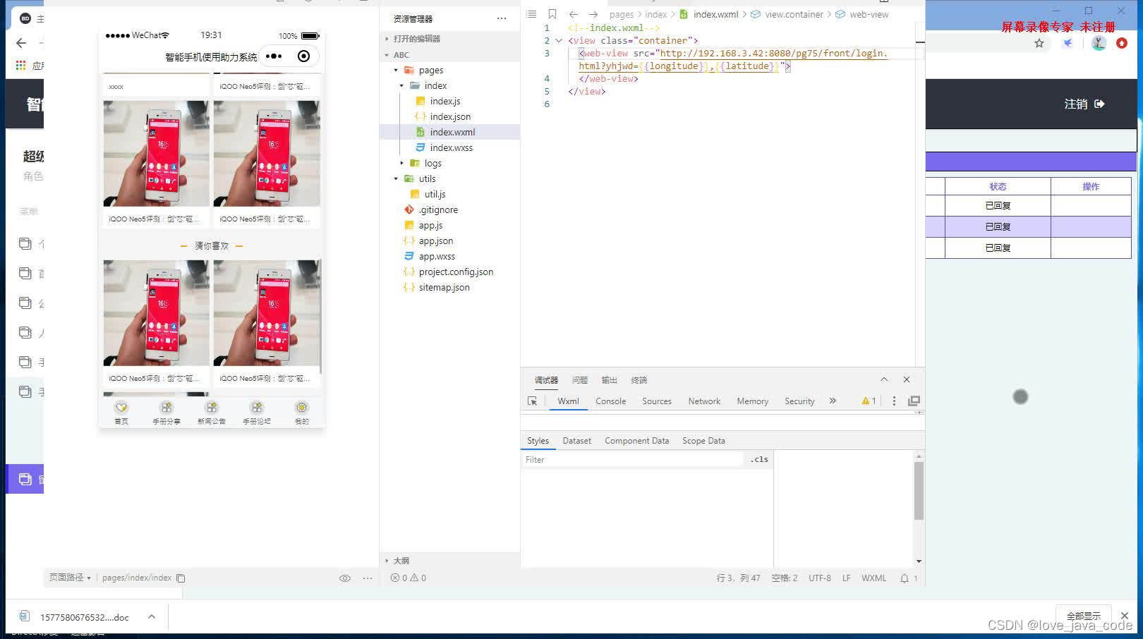The height and width of the screenshot is (639, 1143).
Task: Switch to Dataset subtab
Action: tap(576, 441)
